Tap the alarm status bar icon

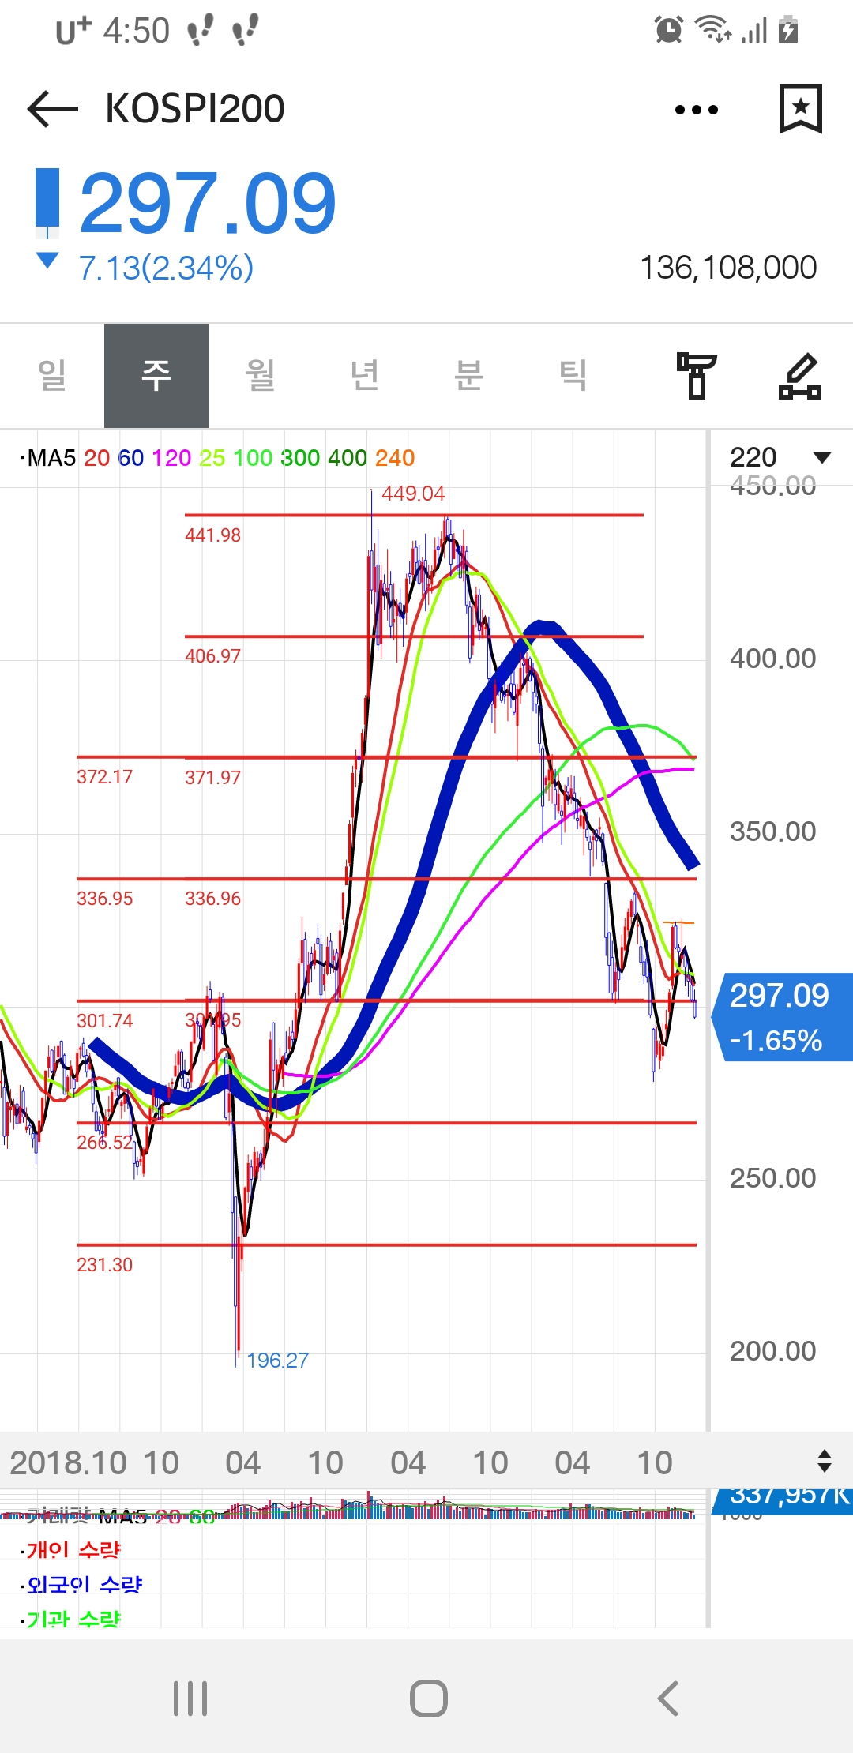[x=669, y=30]
